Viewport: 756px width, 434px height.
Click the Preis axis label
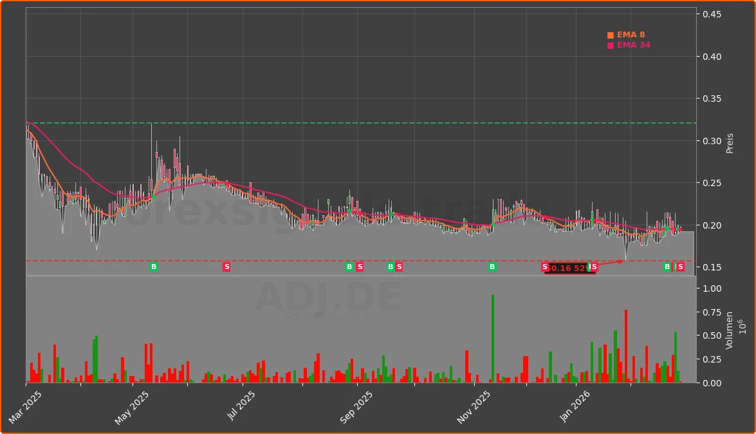(x=729, y=143)
